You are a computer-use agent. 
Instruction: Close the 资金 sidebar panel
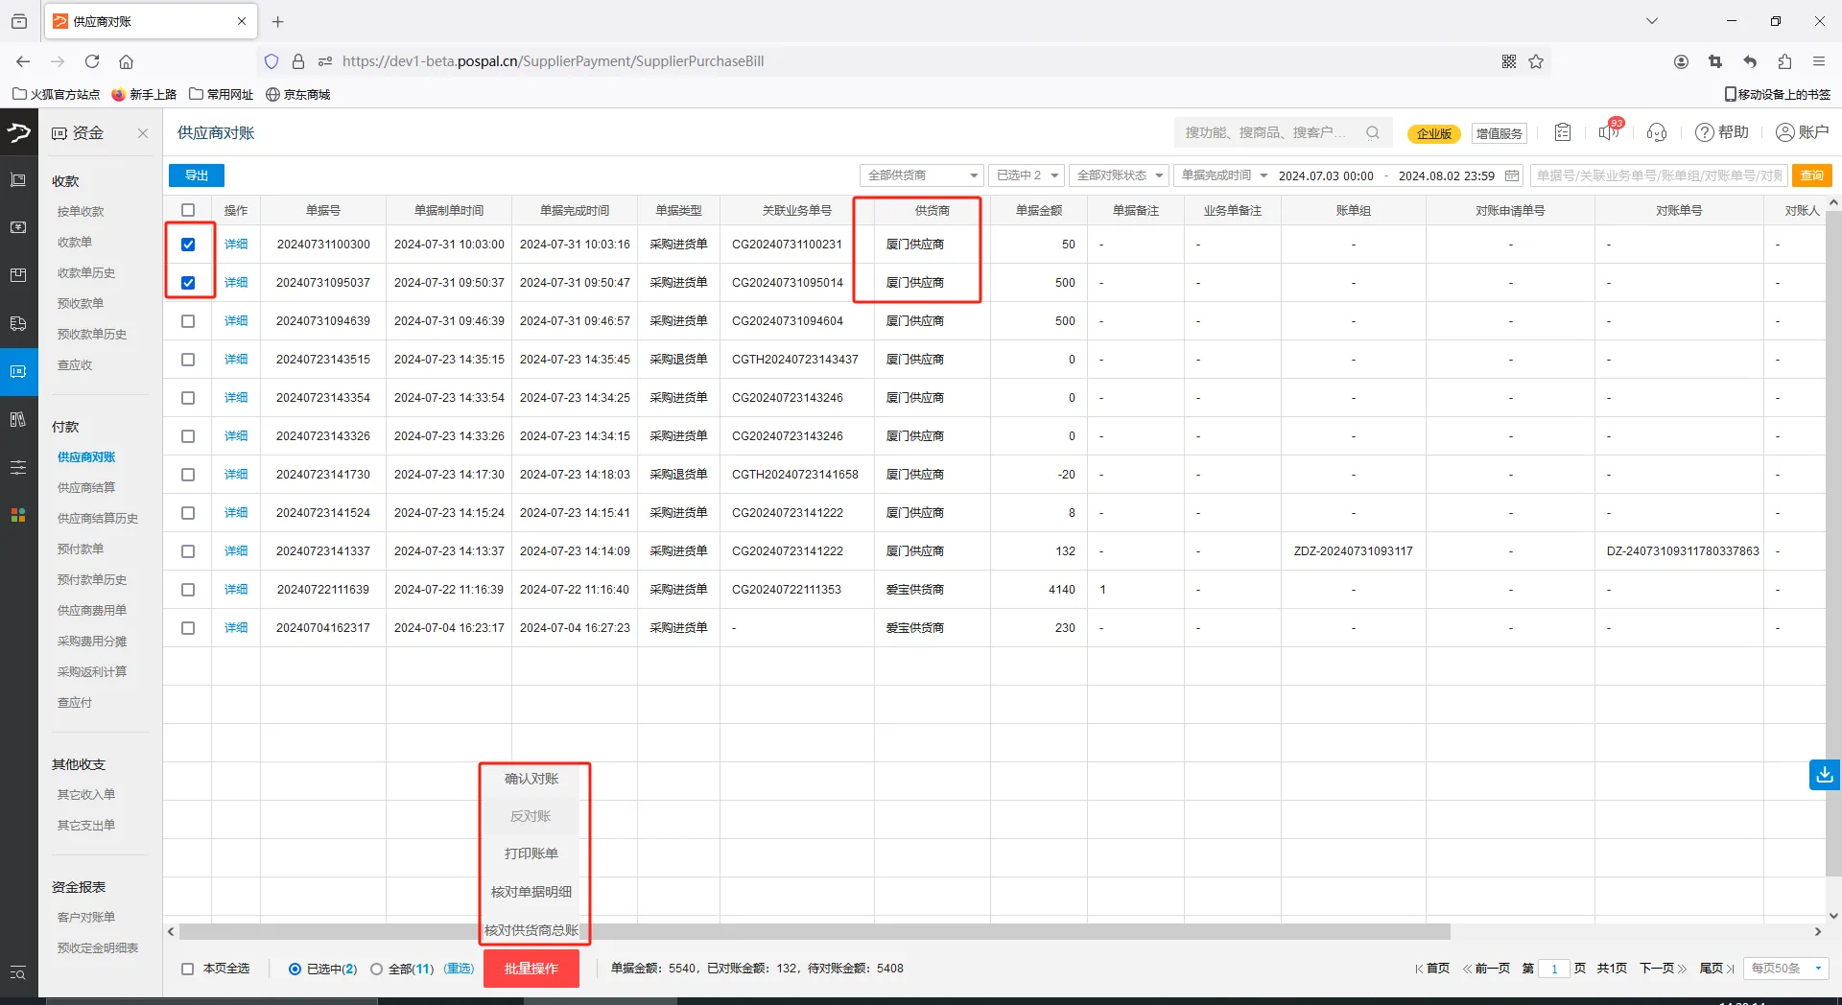pos(143,133)
